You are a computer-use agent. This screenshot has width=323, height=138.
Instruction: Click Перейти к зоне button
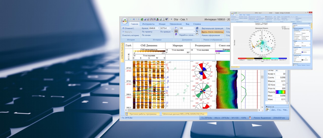tap(187, 35)
